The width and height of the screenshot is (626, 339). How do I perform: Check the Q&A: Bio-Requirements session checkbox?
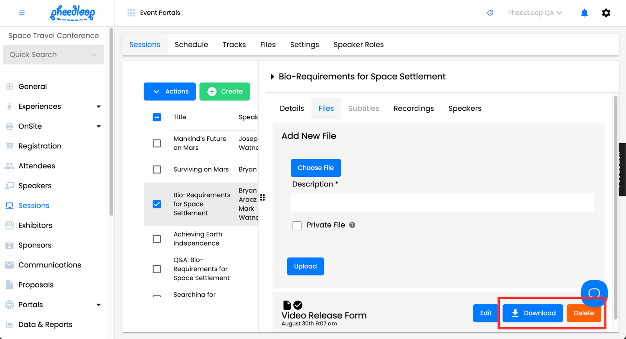[157, 269]
